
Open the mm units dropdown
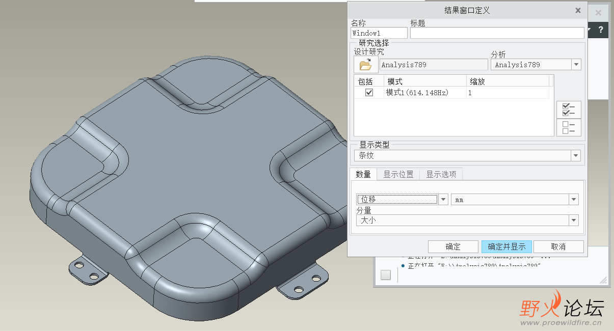tap(574, 200)
